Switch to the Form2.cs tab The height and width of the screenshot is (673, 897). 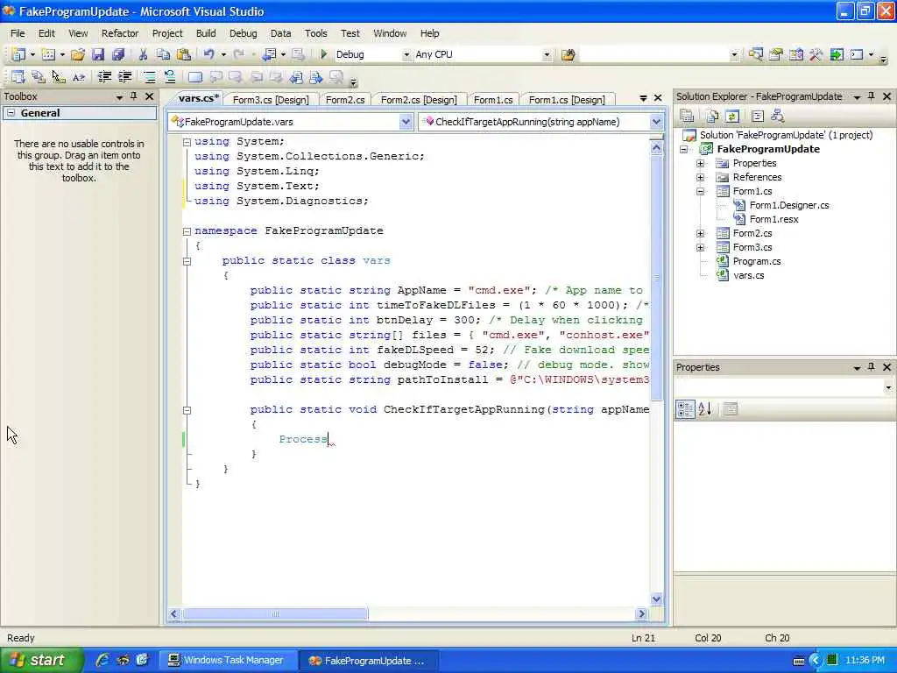coord(345,100)
